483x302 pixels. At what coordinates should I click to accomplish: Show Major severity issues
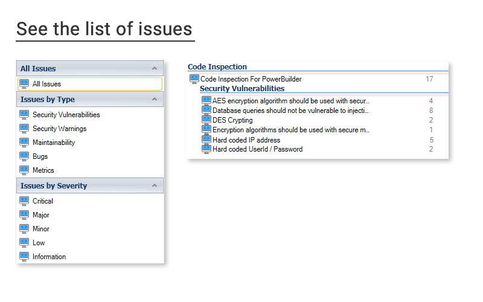tap(41, 214)
